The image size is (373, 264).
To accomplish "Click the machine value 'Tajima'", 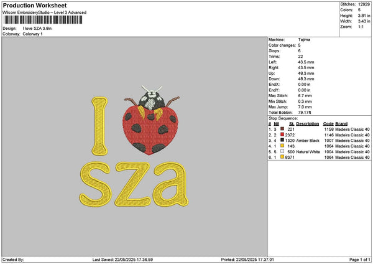I will pos(304,40).
